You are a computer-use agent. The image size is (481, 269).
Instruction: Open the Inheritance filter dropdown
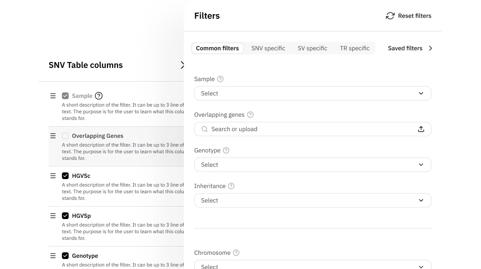coord(313,200)
